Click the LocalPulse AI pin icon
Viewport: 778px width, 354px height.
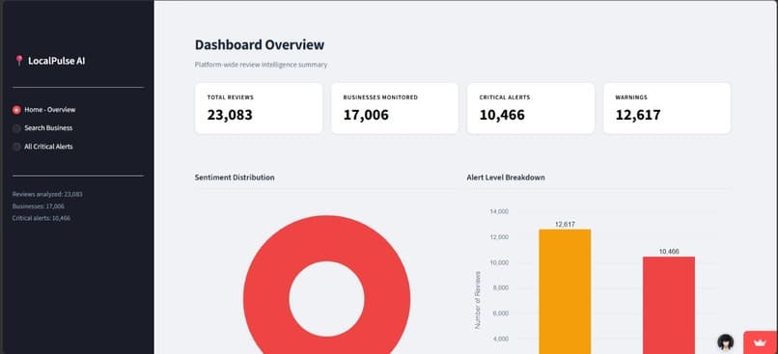click(19, 61)
